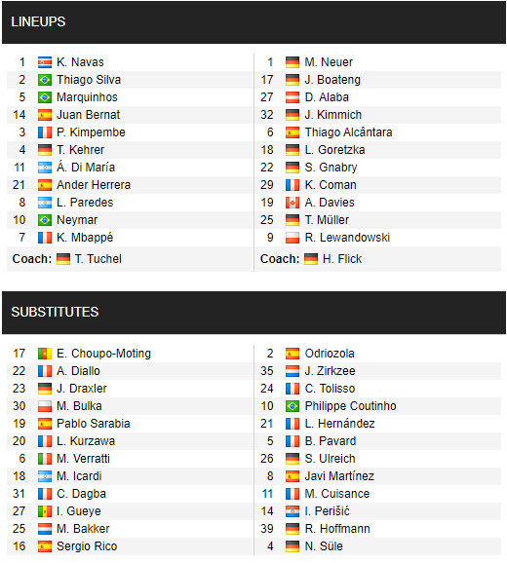Click the Austrian flag beside D. Alaba
The image size is (507, 563).
292,97
